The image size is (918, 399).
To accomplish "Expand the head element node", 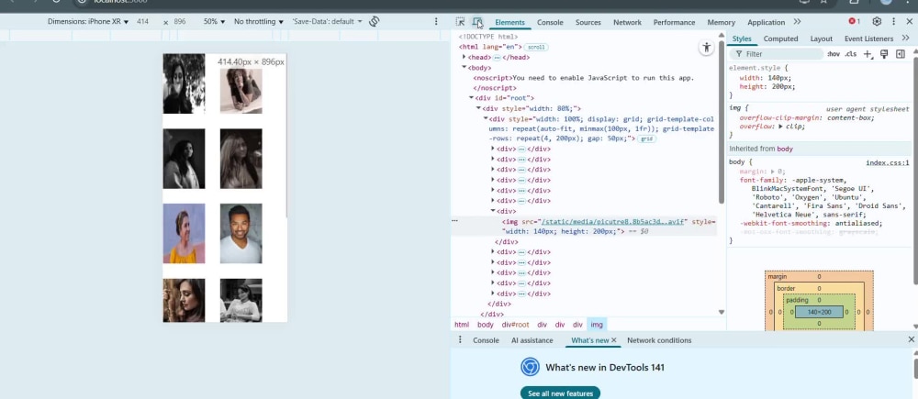I will [465, 57].
